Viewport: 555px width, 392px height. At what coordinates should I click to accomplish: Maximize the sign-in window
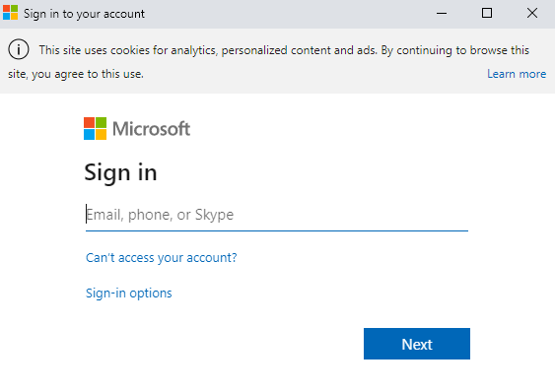(x=487, y=14)
